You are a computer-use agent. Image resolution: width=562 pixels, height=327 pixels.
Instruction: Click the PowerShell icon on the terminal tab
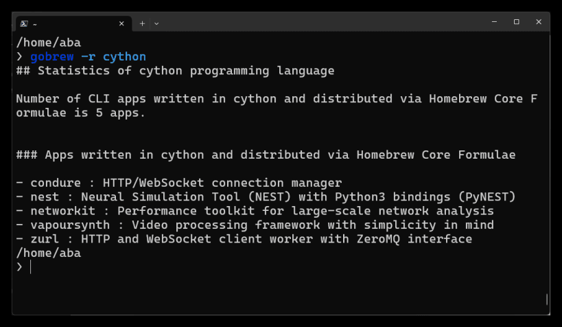coord(24,23)
